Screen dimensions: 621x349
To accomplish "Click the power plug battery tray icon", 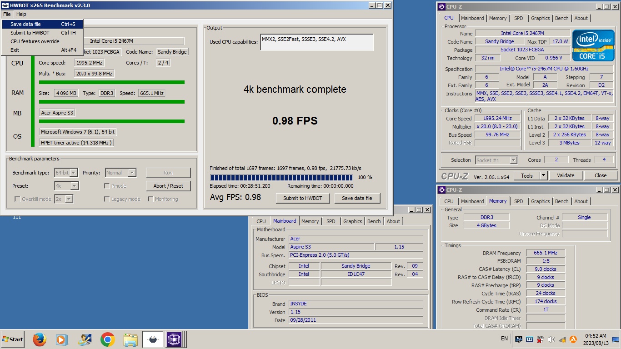I will (540, 339).
